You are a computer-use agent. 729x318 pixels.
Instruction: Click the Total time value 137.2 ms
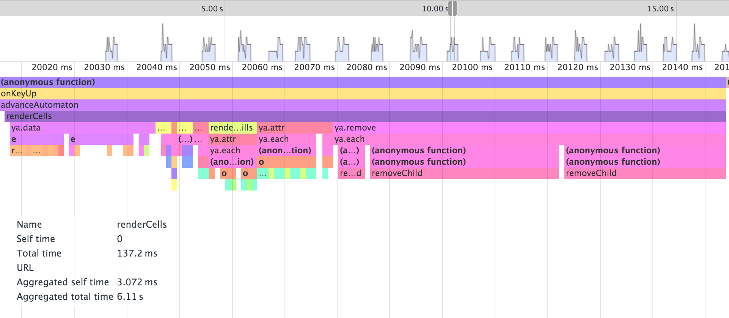tap(137, 253)
